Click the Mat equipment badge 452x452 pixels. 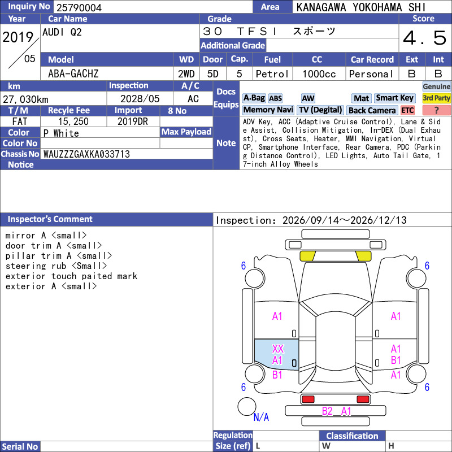pos(361,98)
